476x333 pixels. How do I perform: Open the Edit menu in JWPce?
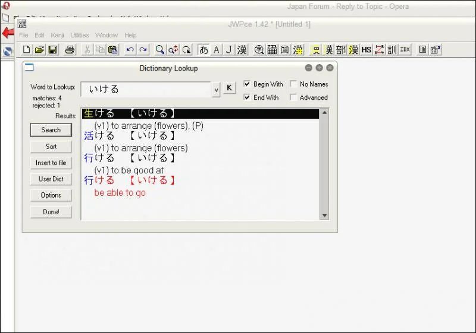tap(39, 35)
